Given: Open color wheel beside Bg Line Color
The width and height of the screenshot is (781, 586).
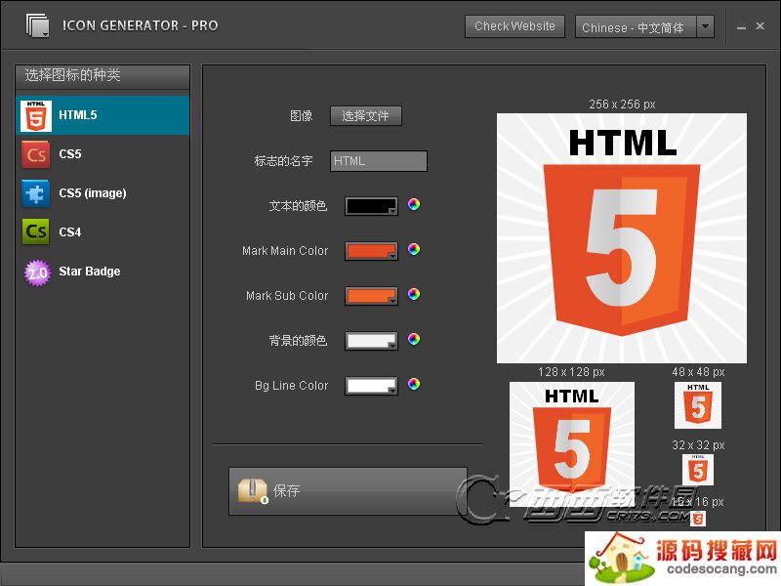Looking at the screenshot, I should (x=414, y=384).
